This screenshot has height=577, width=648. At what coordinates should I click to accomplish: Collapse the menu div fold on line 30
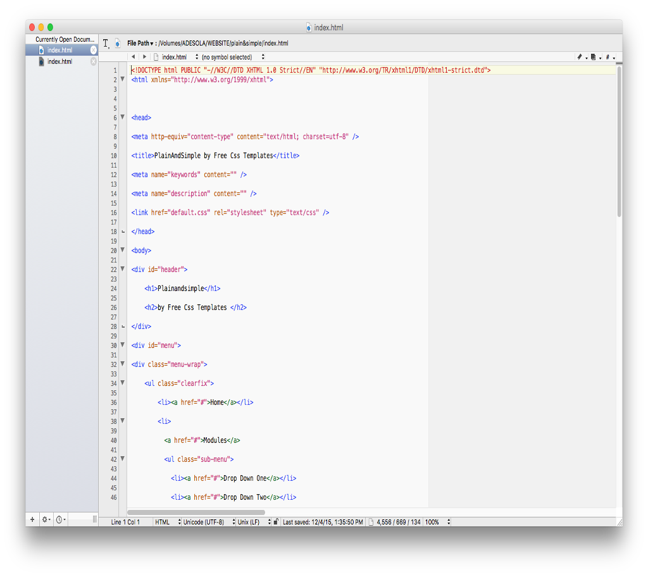pos(122,345)
